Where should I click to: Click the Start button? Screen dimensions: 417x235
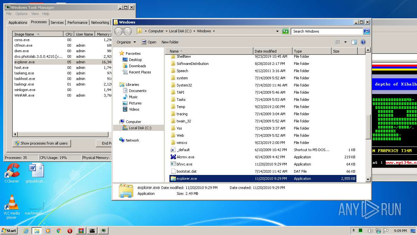tap(9, 231)
